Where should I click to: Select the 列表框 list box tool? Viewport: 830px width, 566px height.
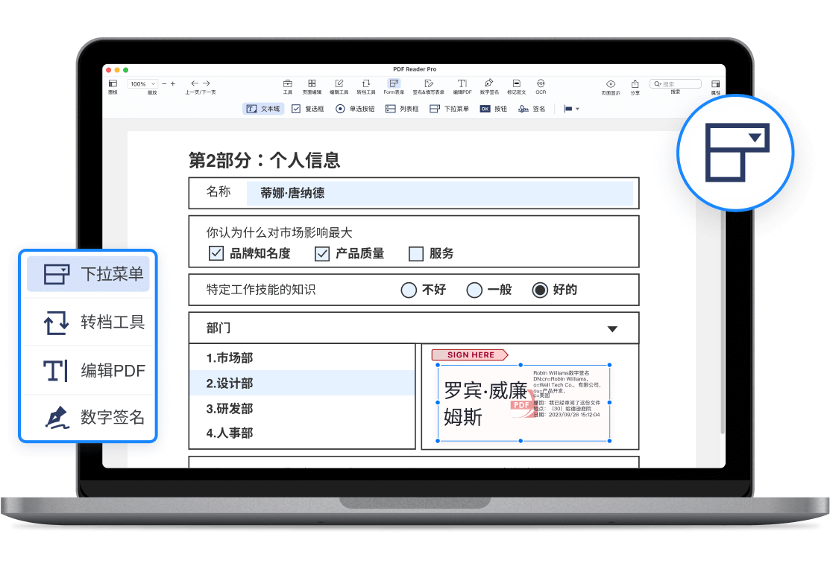coord(402,109)
